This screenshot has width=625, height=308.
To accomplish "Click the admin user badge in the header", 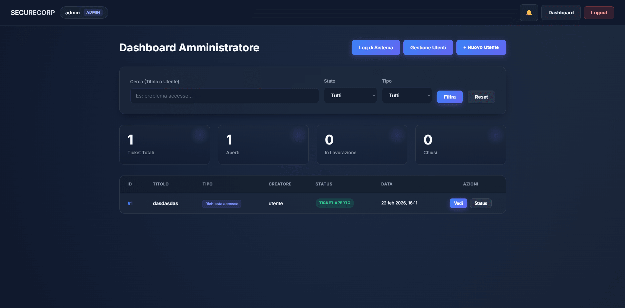I will coord(84,12).
